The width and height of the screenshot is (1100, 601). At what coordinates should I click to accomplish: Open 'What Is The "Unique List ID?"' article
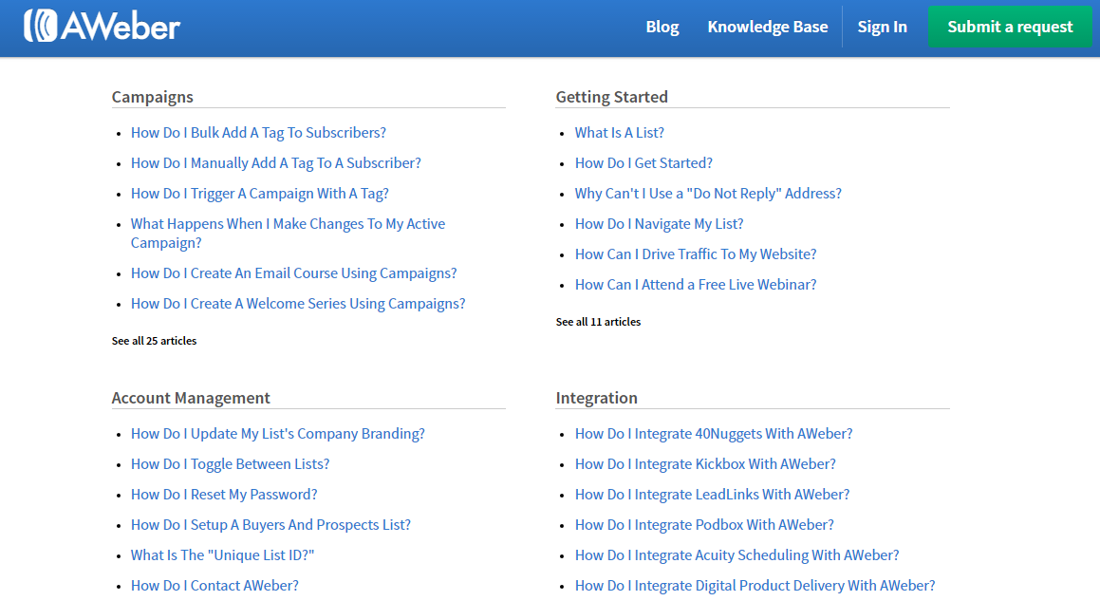coord(222,554)
